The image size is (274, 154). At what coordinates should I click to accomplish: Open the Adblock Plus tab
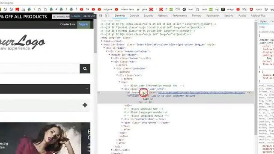point(258,16)
